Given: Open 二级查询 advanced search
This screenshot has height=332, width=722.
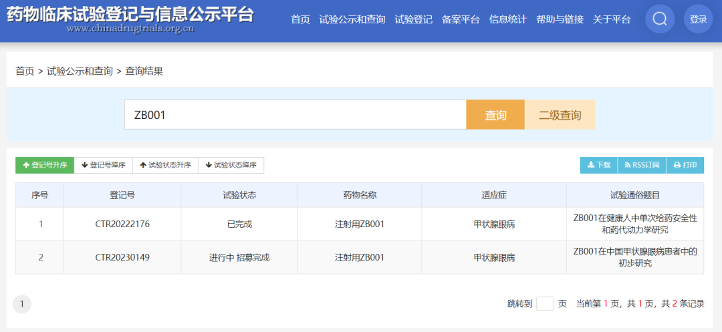Looking at the screenshot, I should click(x=560, y=115).
